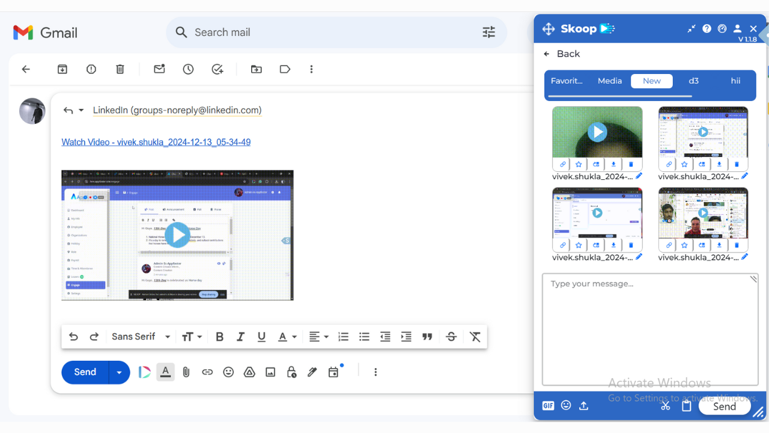The width and height of the screenshot is (769, 433).
Task: Toggle quote block formatting
Action: [427, 337]
